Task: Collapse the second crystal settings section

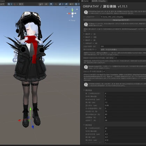Action: pyautogui.click(x=84, y=125)
